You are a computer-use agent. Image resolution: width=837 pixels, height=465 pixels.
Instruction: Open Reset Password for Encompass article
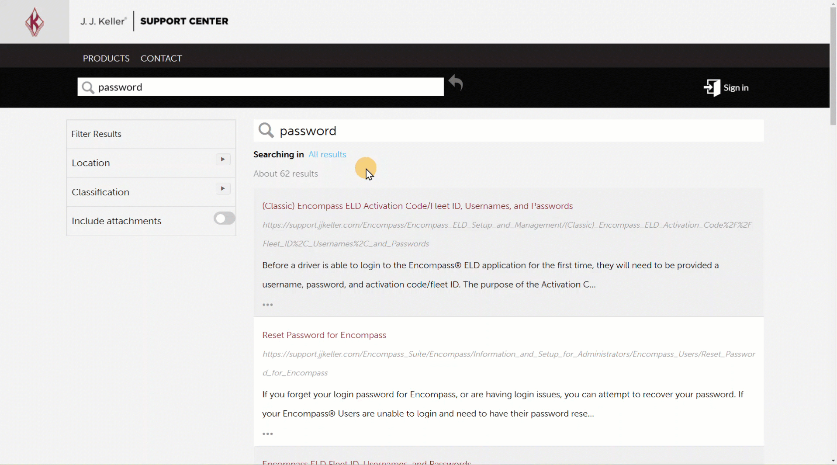(x=324, y=335)
